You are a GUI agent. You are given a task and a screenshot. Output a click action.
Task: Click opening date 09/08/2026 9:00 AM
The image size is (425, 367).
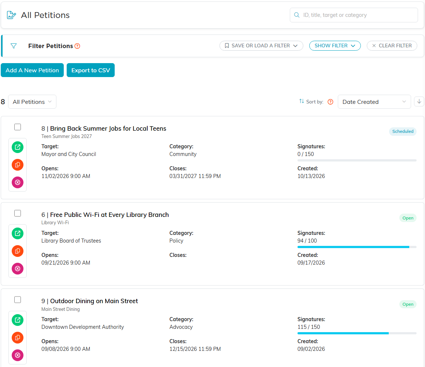tap(66, 349)
